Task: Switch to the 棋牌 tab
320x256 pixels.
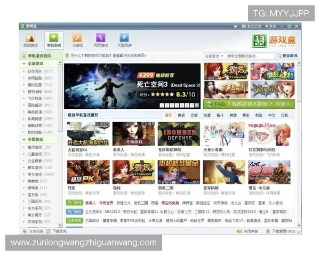Action: pyautogui.click(x=233, y=115)
